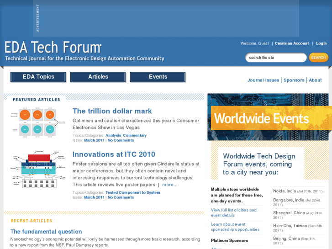Open March 2011 issue for trillion dollar article
Image resolution: width=332 pixels, height=249 pixels.
coord(94,140)
